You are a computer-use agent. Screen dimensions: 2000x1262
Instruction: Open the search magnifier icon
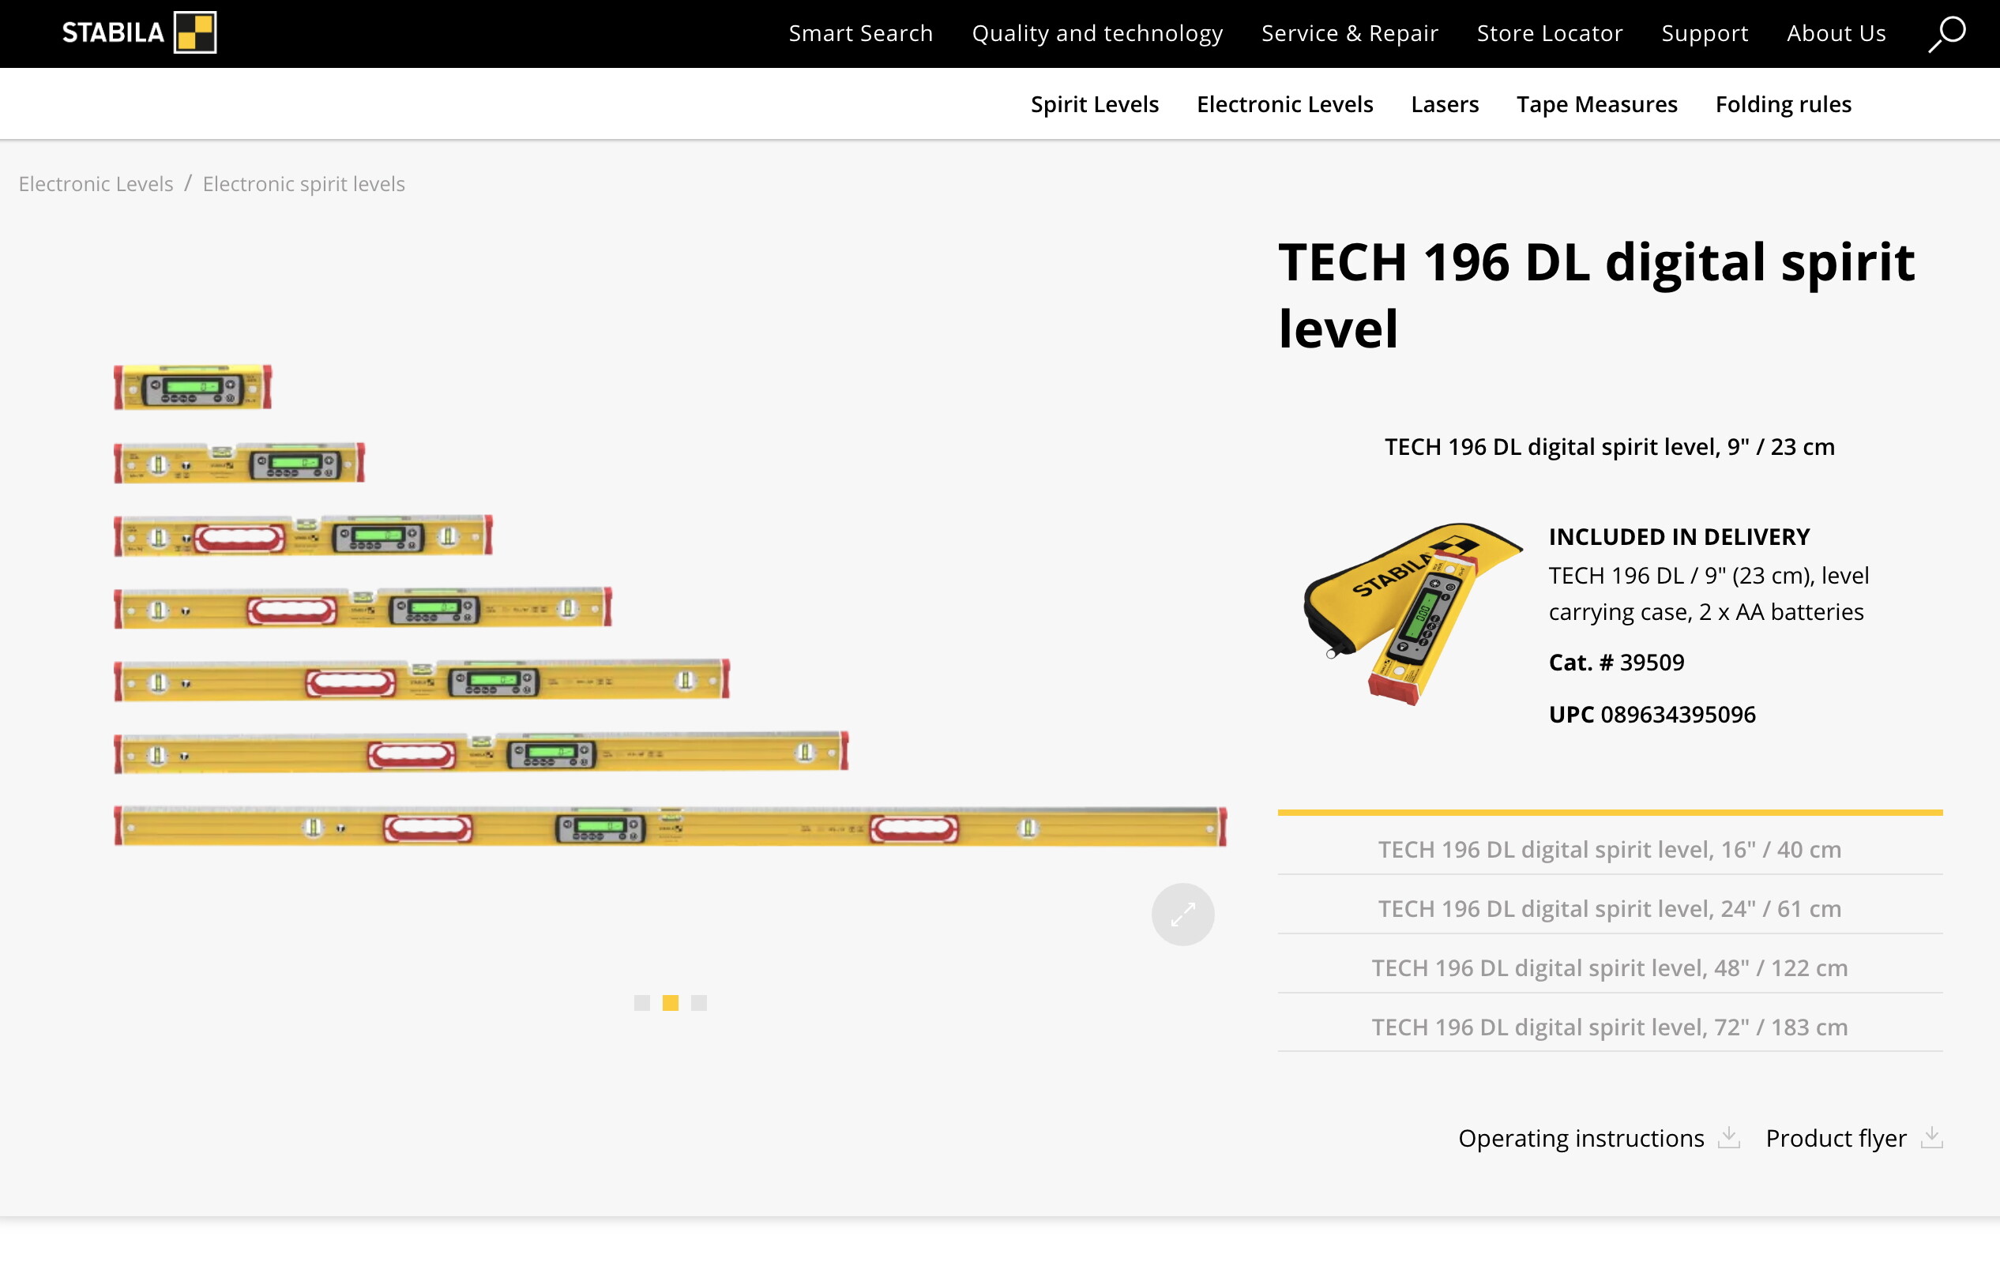click(x=1946, y=34)
